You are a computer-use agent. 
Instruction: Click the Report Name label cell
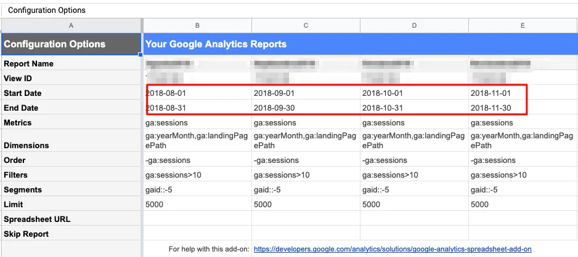point(71,63)
